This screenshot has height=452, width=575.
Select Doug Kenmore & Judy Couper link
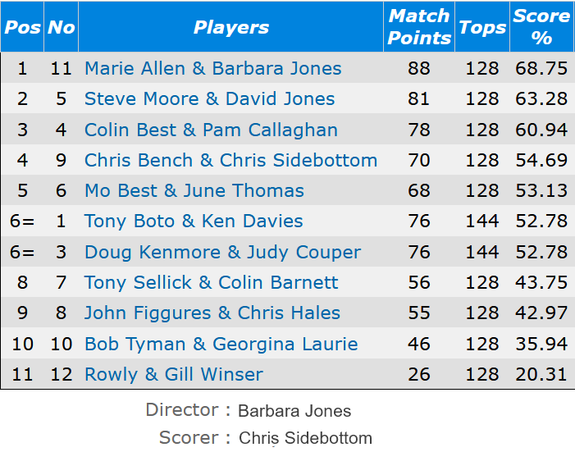[x=222, y=252]
